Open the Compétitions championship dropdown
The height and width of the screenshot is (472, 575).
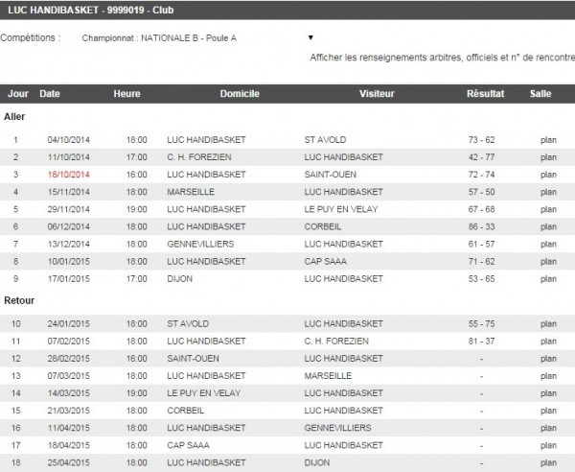[192, 38]
